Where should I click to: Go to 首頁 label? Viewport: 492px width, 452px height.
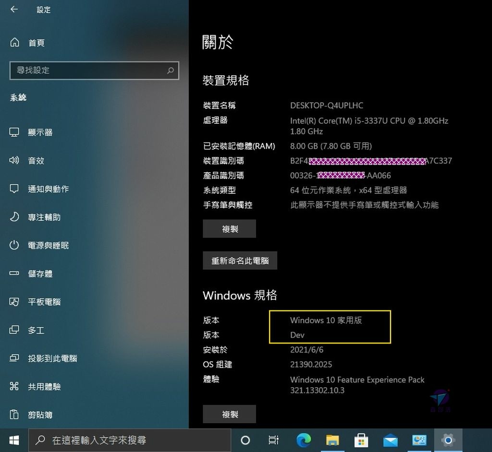tap(37, 43)
